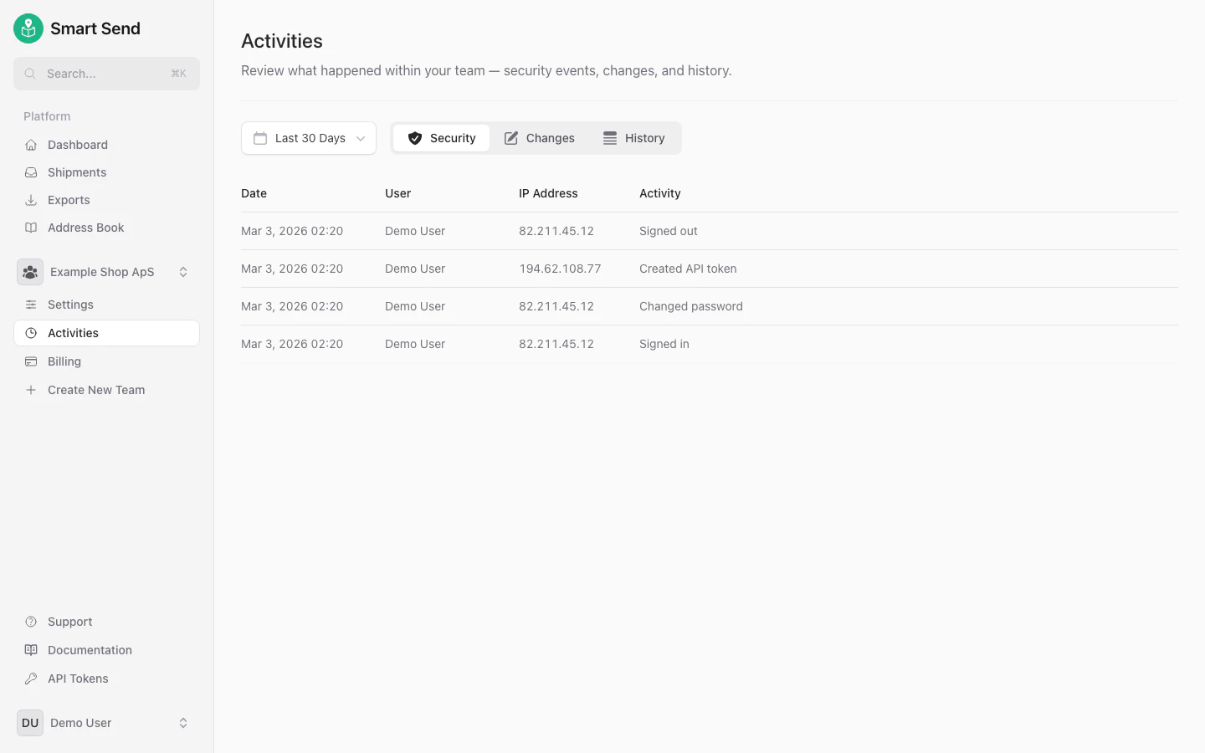Click the Shipments sidebar icon

(30, 172)
